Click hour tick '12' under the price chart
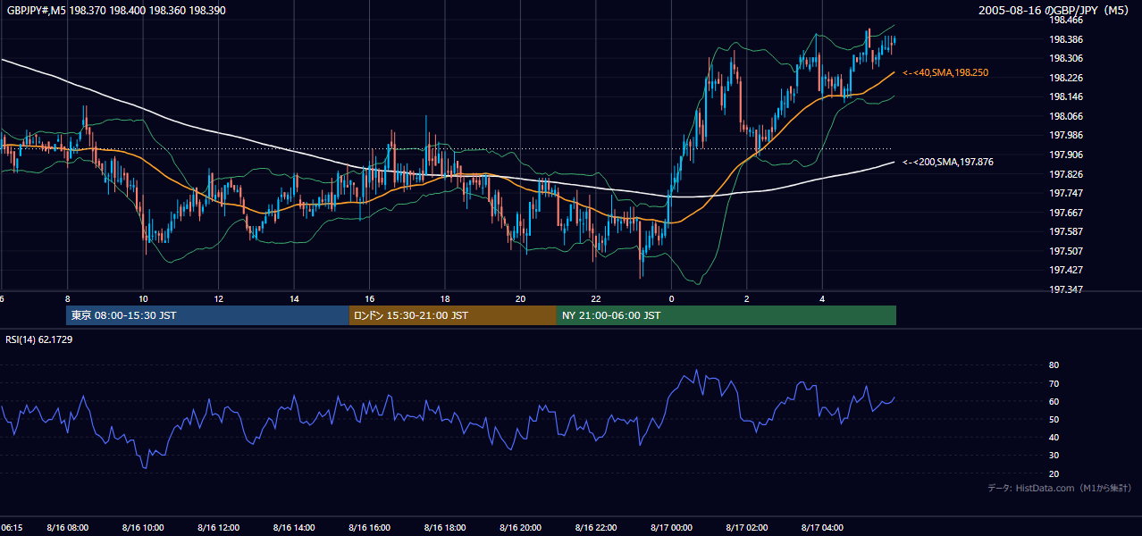The width and height of the screenshot is (1142, 536). (219, 297)
